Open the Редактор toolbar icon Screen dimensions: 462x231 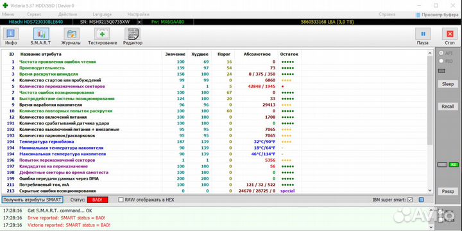click(132, 34)
